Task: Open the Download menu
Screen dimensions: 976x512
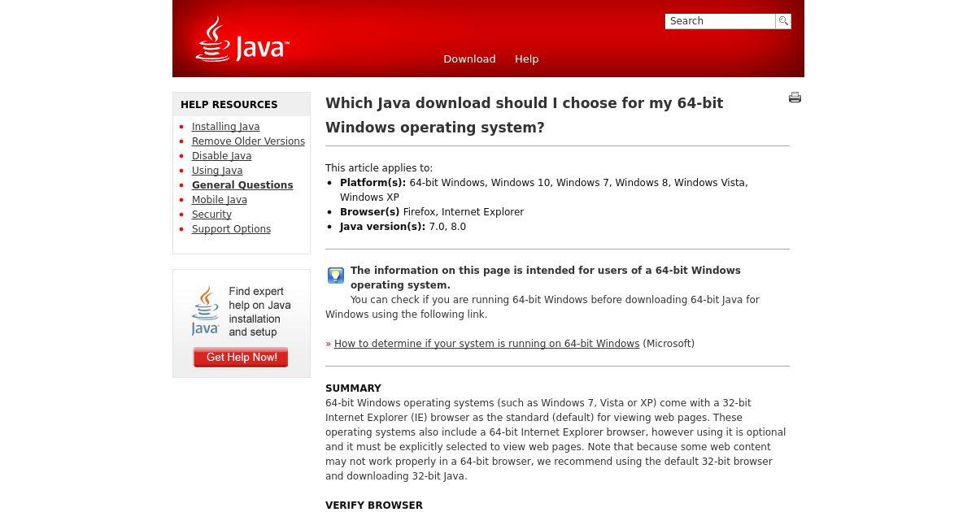Action: pos(469,59)
